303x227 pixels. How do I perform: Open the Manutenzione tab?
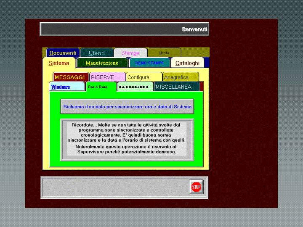pos(102,63)
